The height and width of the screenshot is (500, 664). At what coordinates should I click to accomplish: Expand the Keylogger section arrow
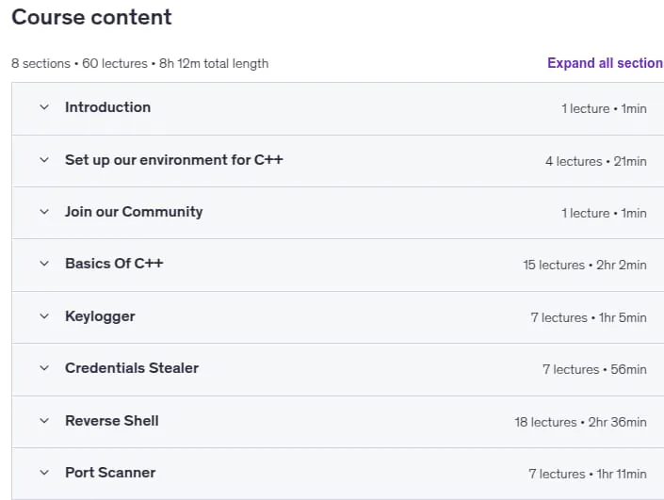point(44,316)
